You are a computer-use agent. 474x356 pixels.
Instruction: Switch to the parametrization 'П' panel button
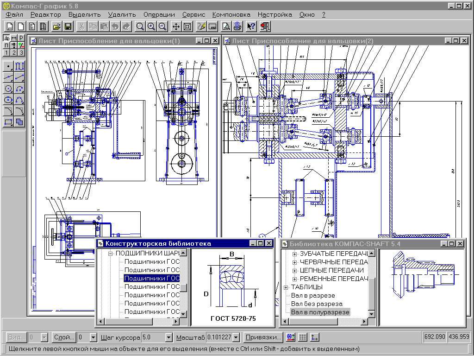point(6,45)
